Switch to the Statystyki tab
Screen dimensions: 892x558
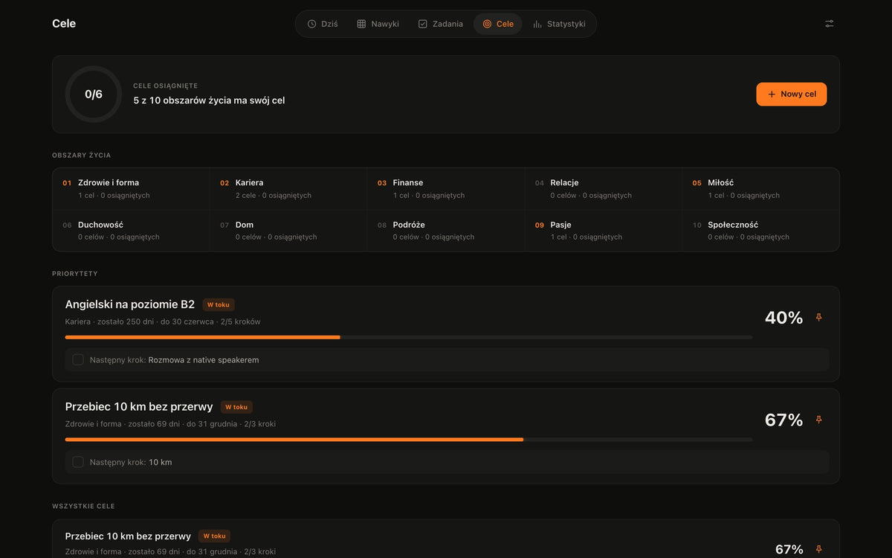click(x=559, y=24)
